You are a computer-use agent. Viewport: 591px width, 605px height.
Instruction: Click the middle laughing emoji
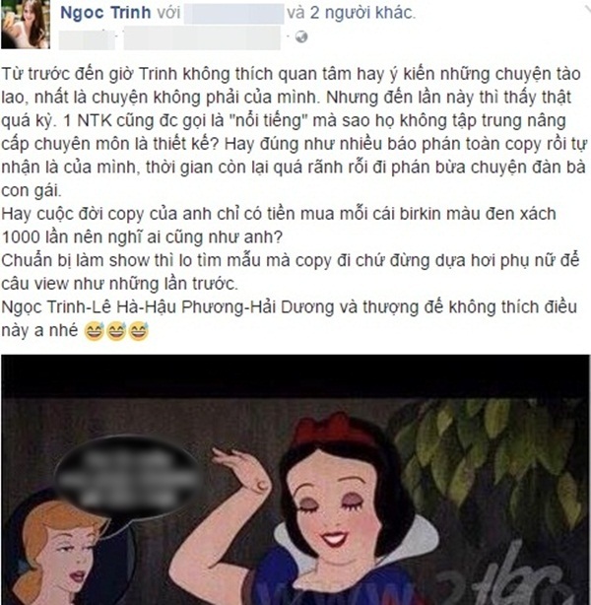tap(116, 331)
